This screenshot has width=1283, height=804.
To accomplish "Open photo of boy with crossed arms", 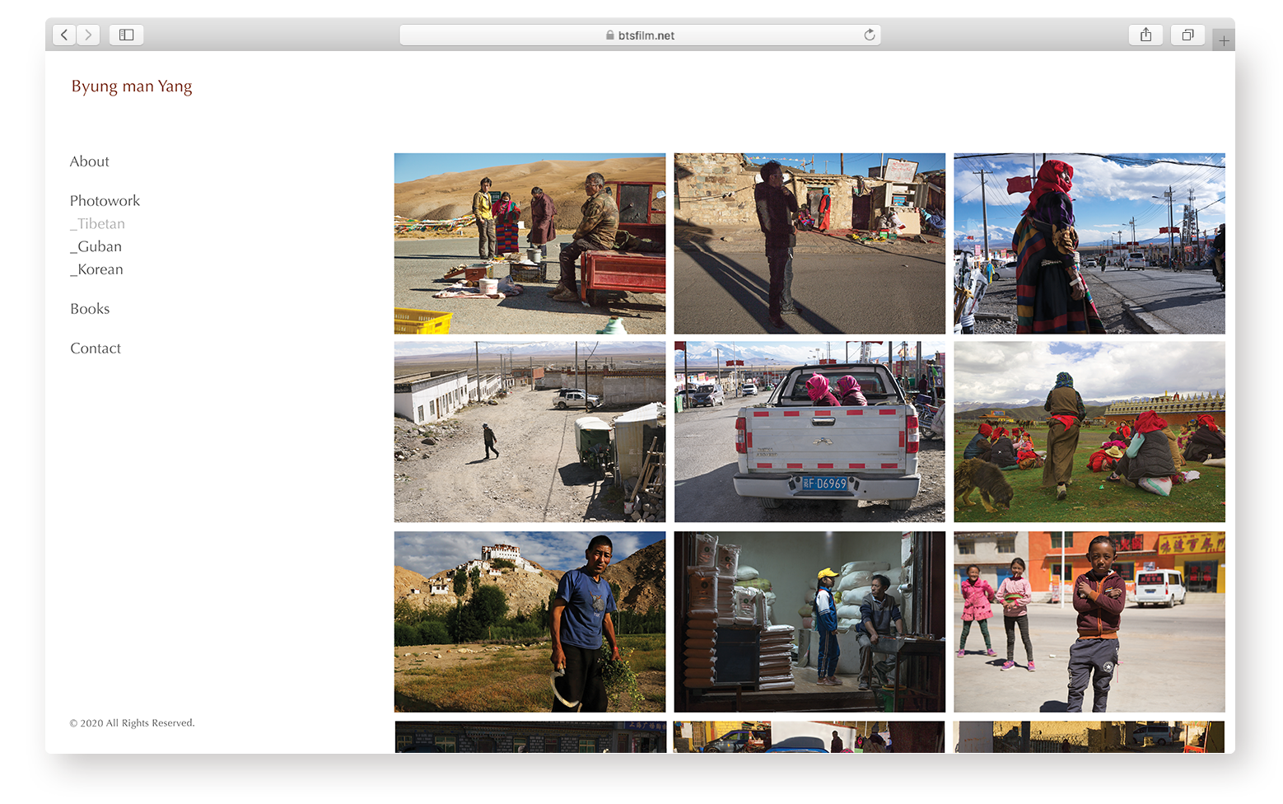I will (x=1089, y=621).
